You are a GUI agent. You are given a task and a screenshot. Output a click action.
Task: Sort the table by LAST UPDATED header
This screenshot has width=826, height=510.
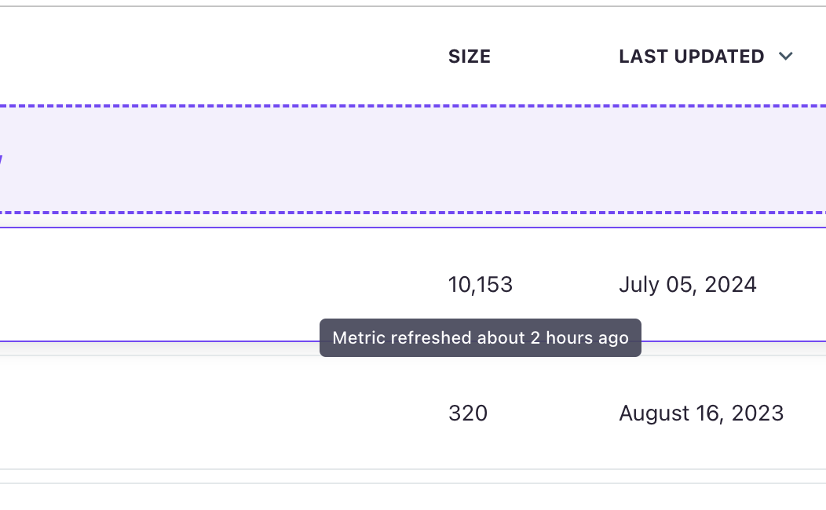coord(691,56)
